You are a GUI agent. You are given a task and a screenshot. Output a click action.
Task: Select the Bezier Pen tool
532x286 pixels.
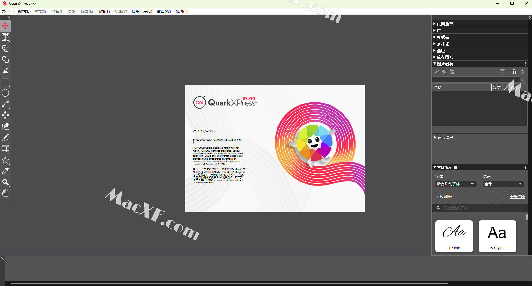click(5, 126)
